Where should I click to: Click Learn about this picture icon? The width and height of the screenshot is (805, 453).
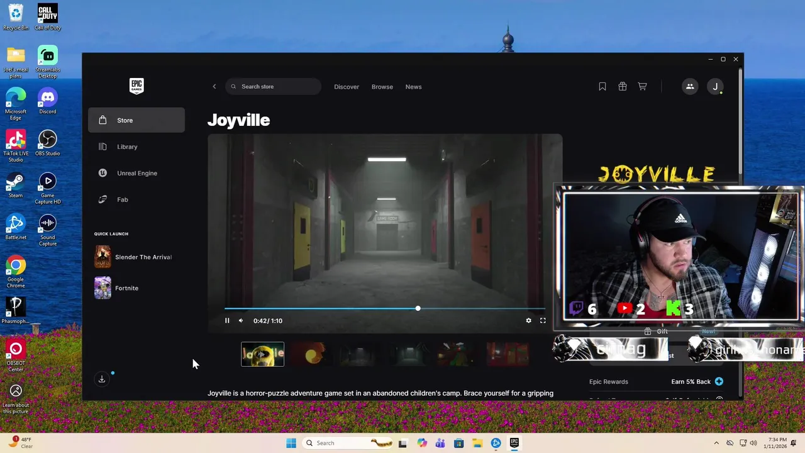16,399
